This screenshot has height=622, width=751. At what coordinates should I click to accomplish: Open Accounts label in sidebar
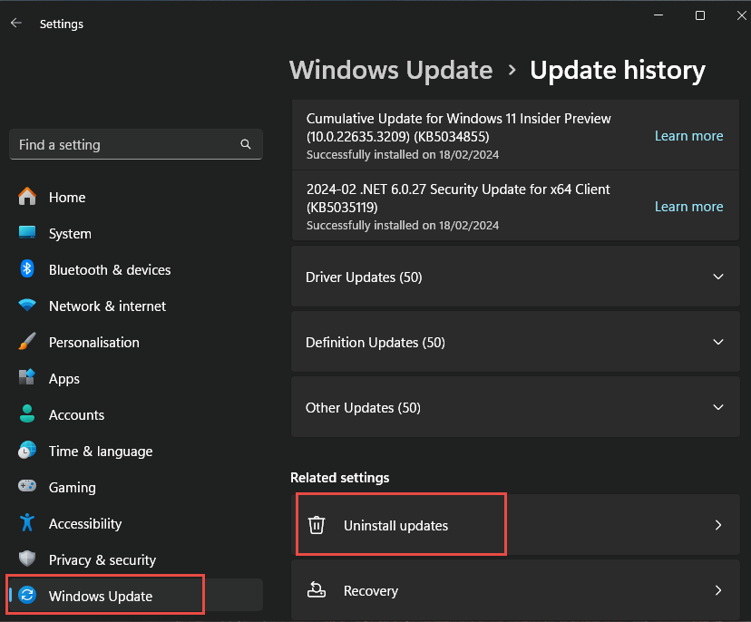coord(76,415)
